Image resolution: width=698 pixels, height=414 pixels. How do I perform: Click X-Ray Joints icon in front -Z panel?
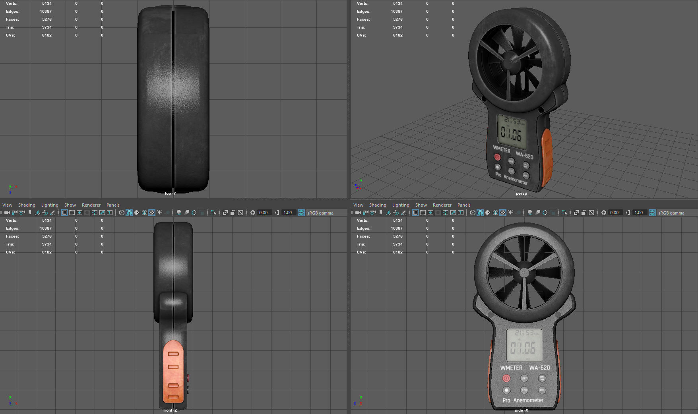click(x=240, y=213)
